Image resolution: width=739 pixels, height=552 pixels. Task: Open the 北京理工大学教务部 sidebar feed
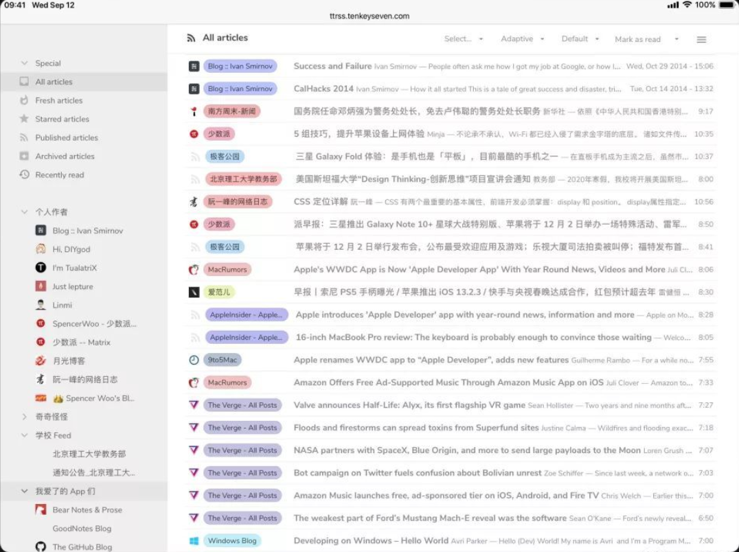[x=89, y=454]
